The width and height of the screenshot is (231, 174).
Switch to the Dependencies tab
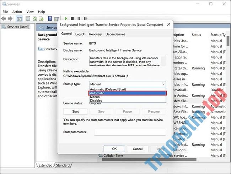[x=116, y=34]
